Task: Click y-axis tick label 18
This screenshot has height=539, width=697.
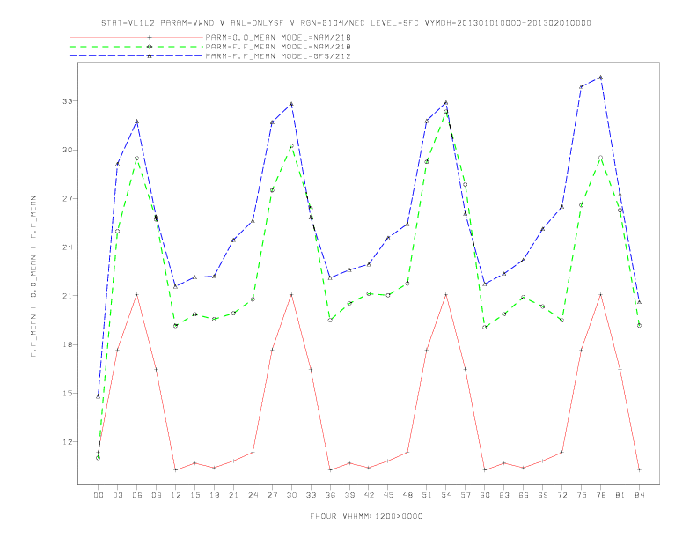Action: pyautogui.click(x=68, y=344)
